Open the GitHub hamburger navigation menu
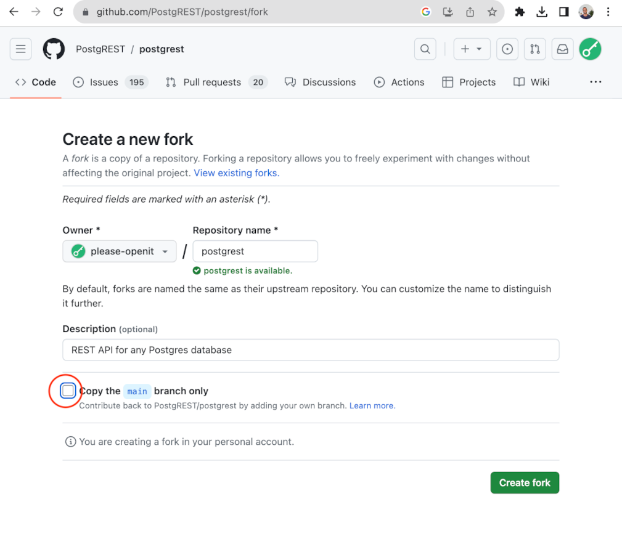Screen dimensions: 622x552 [20, 49]
